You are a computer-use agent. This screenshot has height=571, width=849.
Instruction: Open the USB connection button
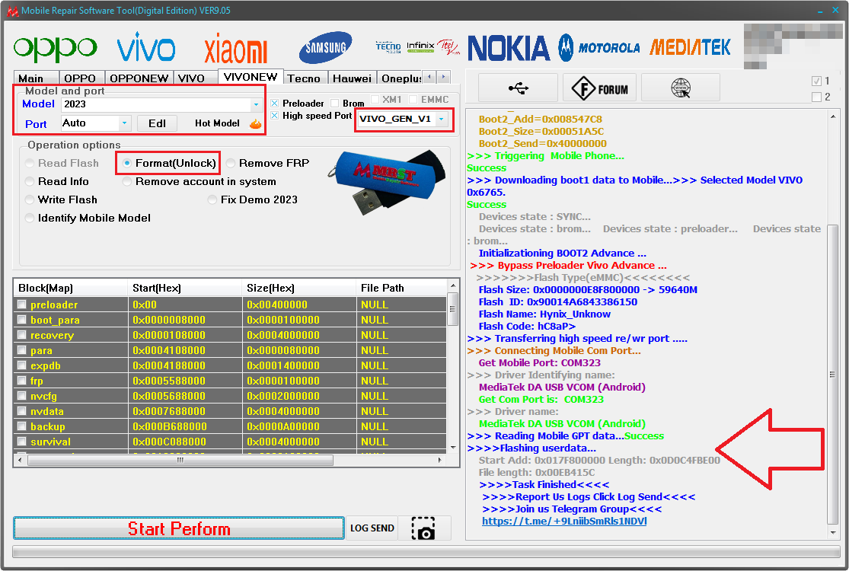click(519, 88)
